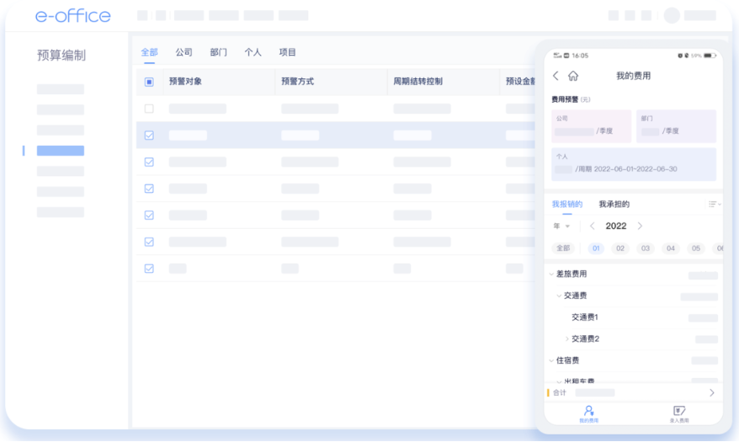Open the 合计 total details arrow
This screenshot has width=739, height=442.
click(712, 392)
